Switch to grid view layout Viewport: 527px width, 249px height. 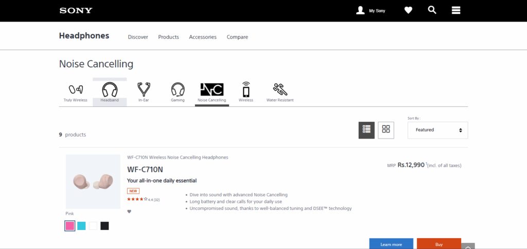tap(386, 130)
